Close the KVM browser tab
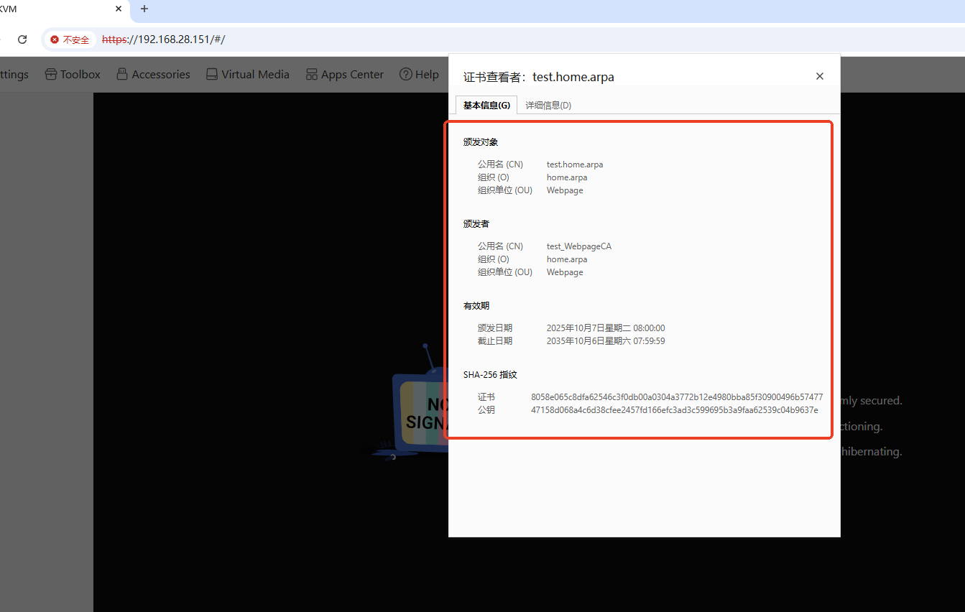965x612 pixels. [119, 9]
